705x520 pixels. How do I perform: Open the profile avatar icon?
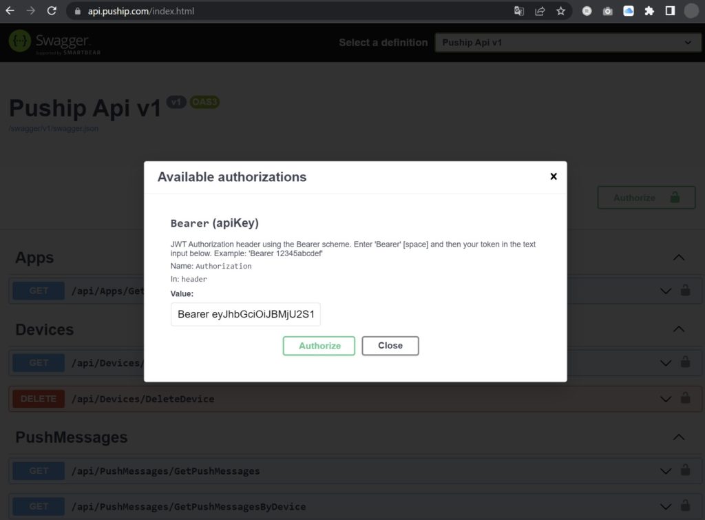click(x=691, y=11)
